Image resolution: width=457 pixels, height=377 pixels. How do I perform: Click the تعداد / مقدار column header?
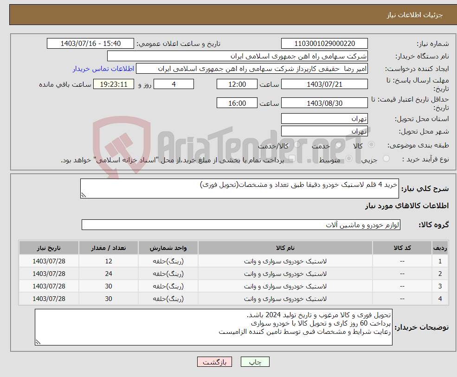[x=109, y=248]
